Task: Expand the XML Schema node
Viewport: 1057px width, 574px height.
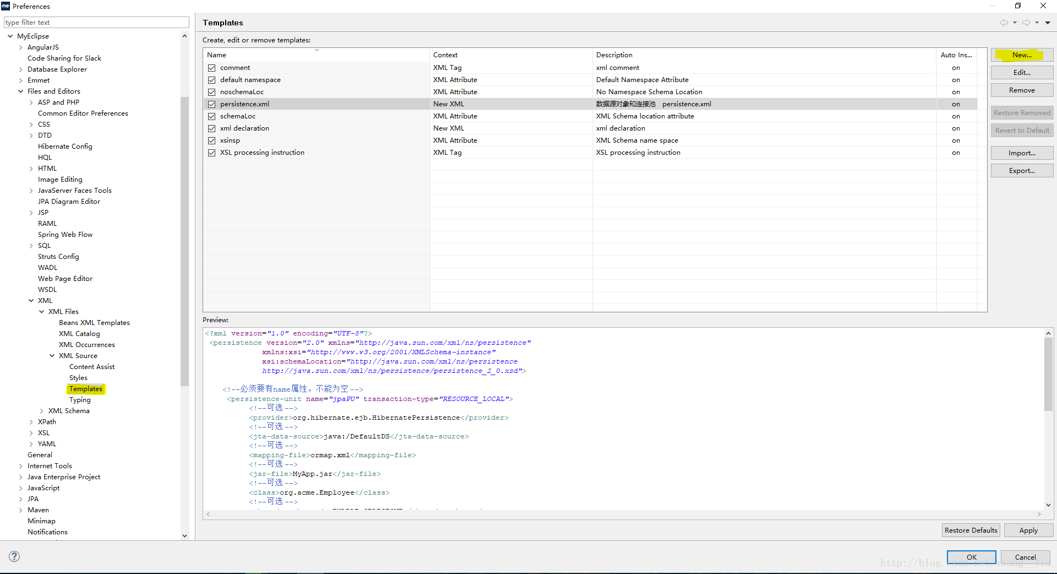Action: (x=42, y=411)
